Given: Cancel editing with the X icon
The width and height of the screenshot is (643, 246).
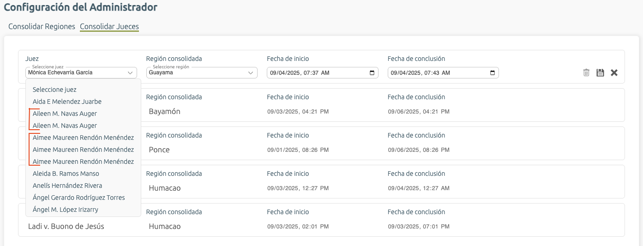Looking at the screenshot, I should (614, 72).
